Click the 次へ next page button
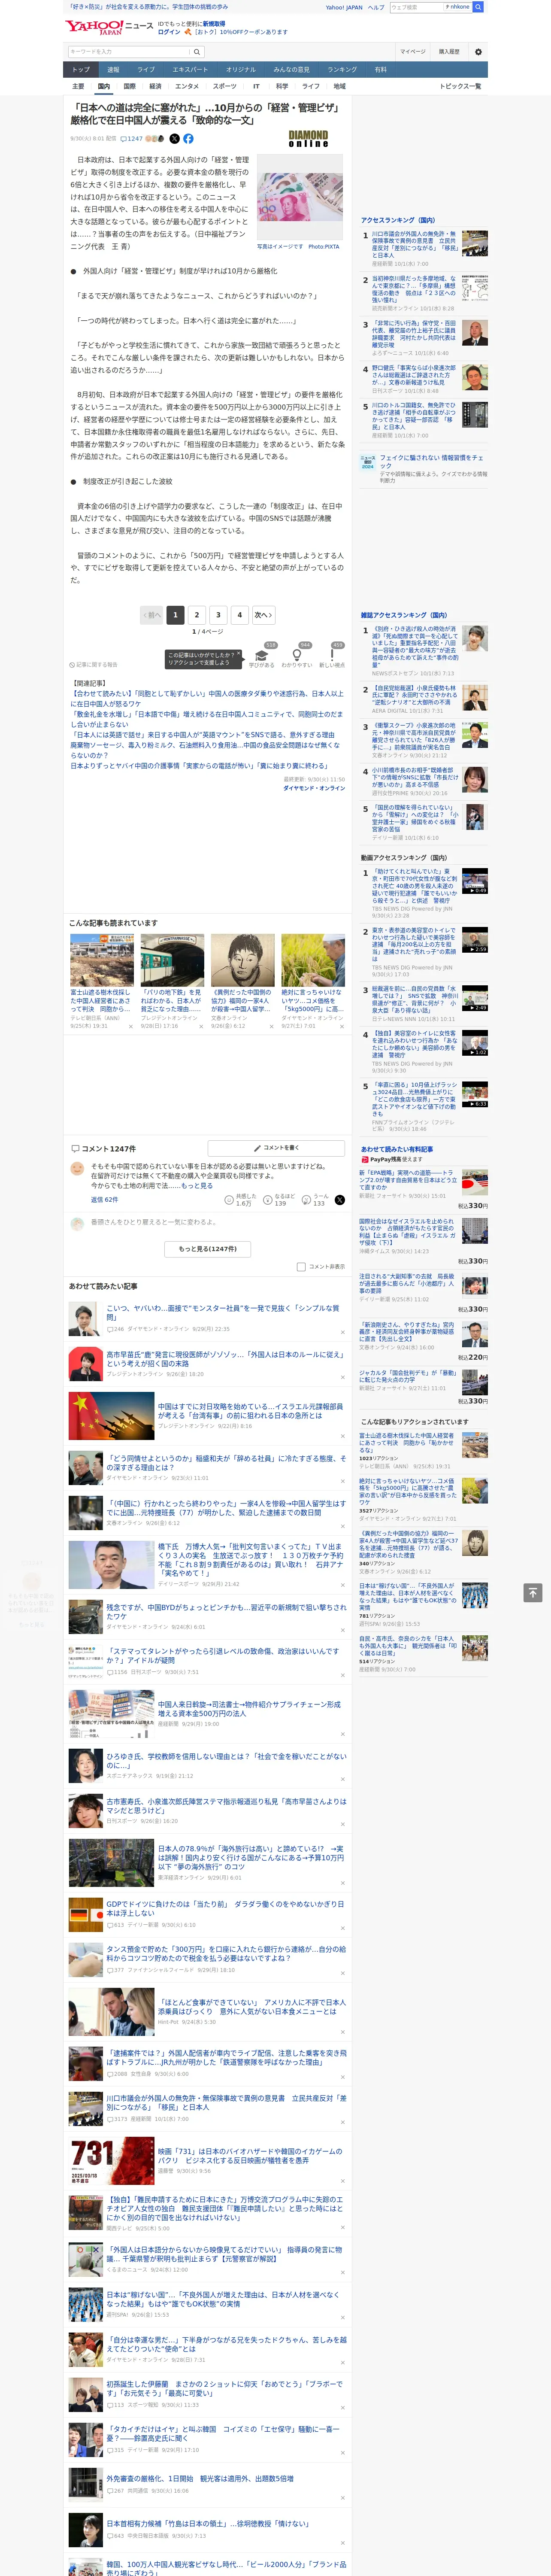 (263, 615)
